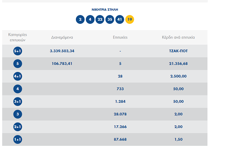Click the 21.356,68 winnings value
This screenshot has width=230, height=155.
point(178,64)
